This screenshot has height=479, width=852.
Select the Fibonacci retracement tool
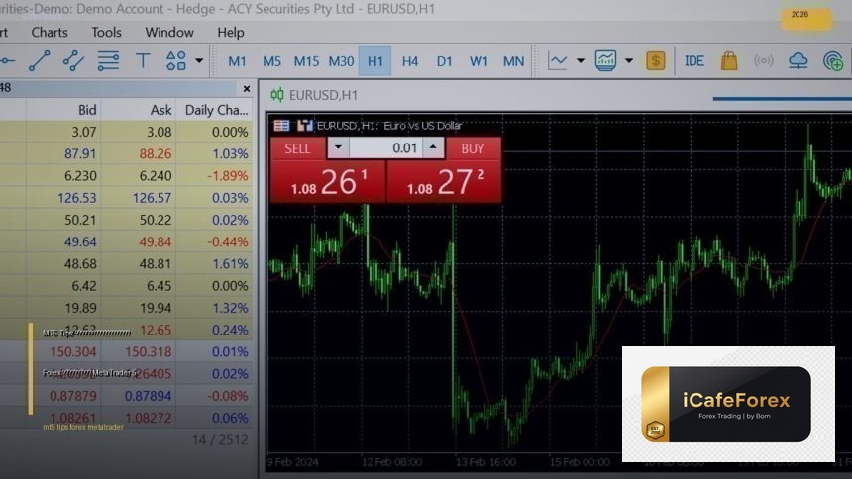(108, 60)
